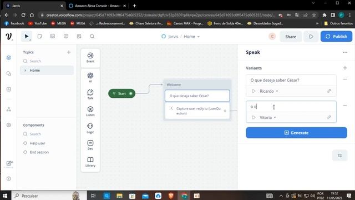This screenshot has height=200, width=355.
Task: Open Windows Start menu
Action: [x=5, y=196]
